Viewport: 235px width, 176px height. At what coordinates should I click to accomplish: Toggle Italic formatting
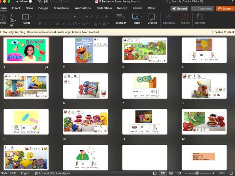46,23
